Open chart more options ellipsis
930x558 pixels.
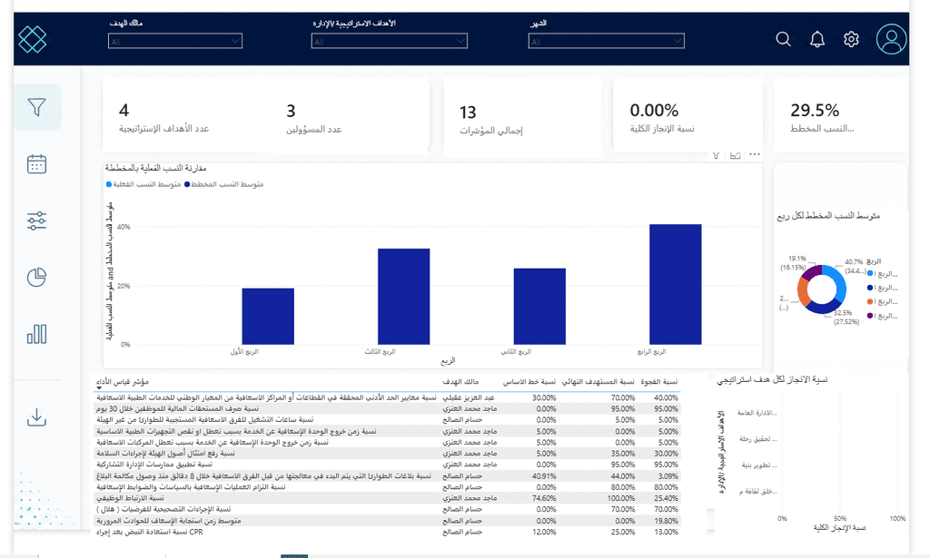(x=755, y=154)
